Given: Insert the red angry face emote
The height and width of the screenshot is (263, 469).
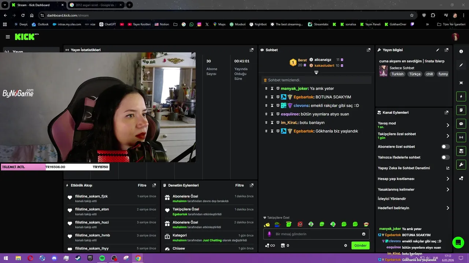Looking at the screenshot, I should tap(300, 224).
